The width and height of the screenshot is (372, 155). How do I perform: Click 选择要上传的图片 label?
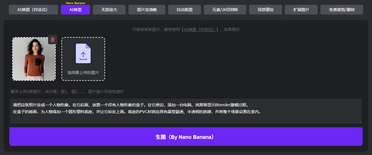83,73
